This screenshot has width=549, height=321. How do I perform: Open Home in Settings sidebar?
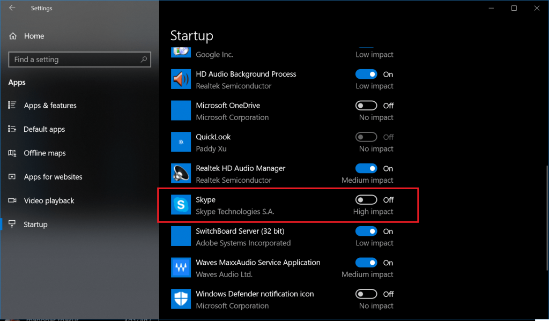(x=80, y=36)
